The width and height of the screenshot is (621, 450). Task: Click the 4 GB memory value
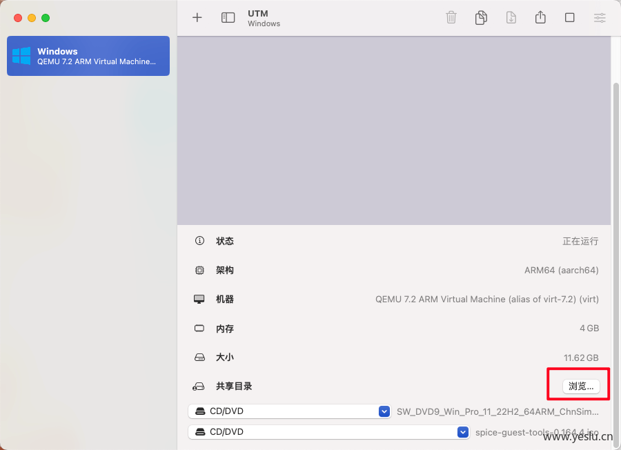589,328
